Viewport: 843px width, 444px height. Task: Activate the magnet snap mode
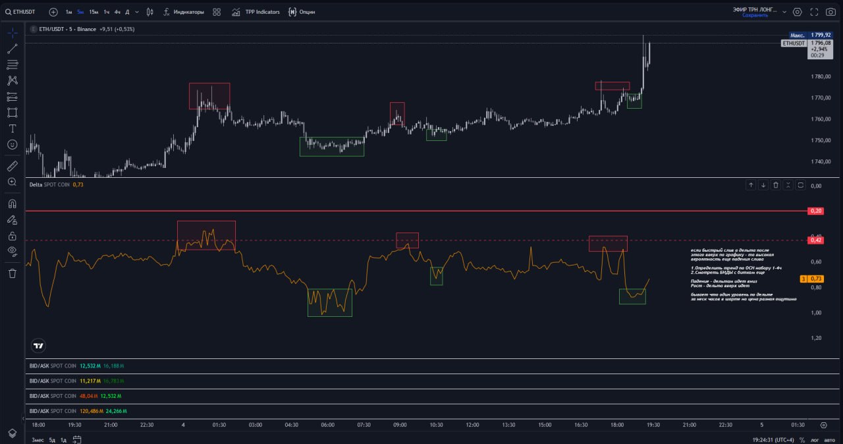coord(12,204)
